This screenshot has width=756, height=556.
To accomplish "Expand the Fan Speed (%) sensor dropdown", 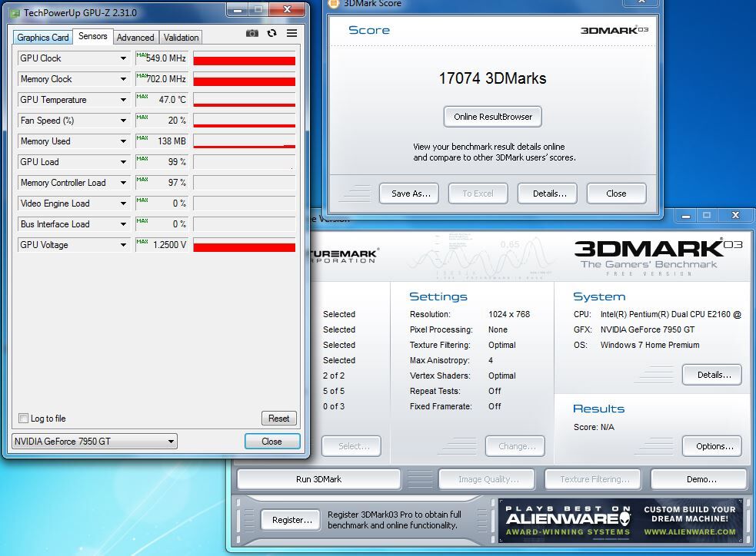I will click(x=123, y=121).
